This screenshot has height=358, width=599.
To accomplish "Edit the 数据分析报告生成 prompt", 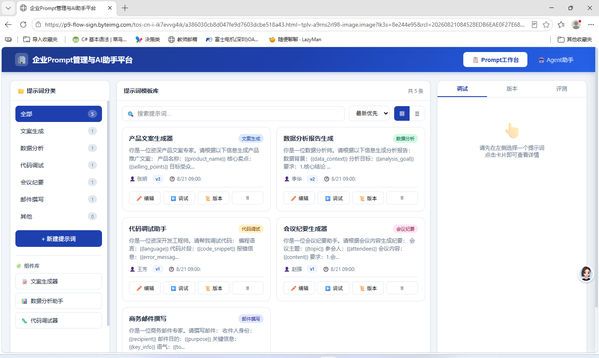I will (299, 198).
